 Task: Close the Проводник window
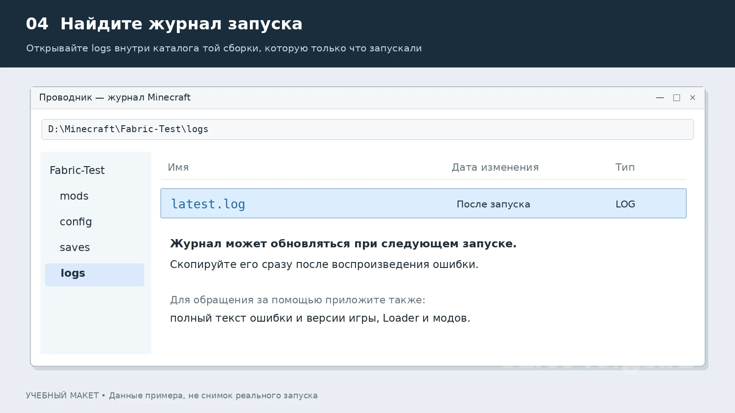[x=693, y=98]
